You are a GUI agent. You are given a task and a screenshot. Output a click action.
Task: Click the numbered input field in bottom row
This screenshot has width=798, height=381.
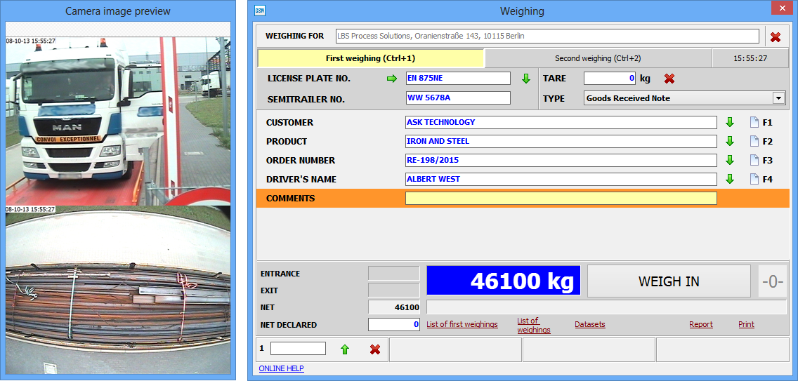coord(298,349)
